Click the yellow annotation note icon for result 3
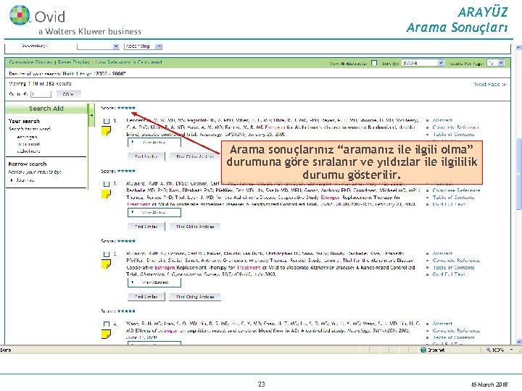 106,264
